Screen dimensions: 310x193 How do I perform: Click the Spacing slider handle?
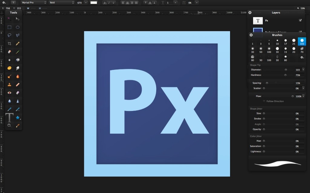coord(267,83)
